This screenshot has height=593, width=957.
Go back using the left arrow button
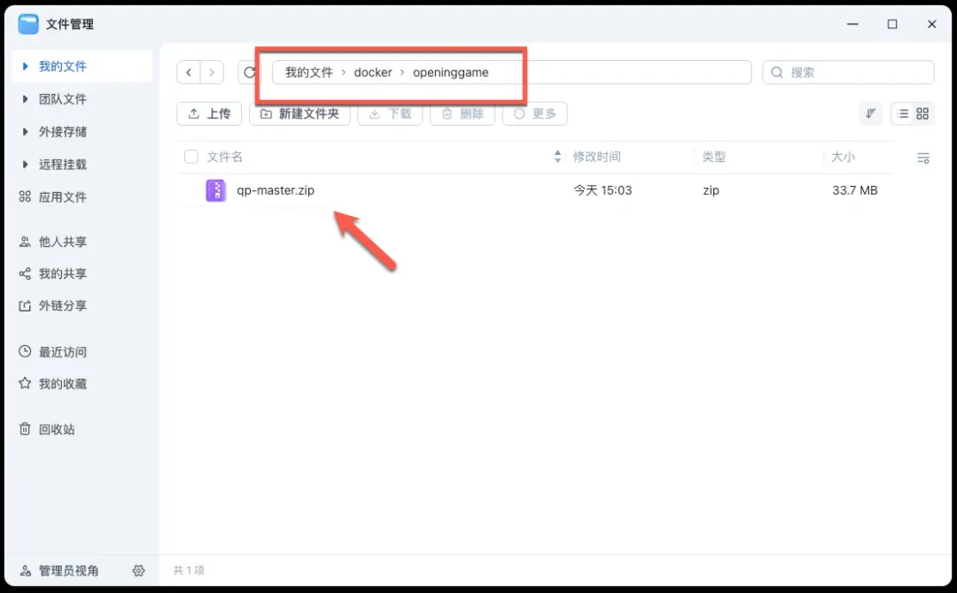[x=189, y=73]
